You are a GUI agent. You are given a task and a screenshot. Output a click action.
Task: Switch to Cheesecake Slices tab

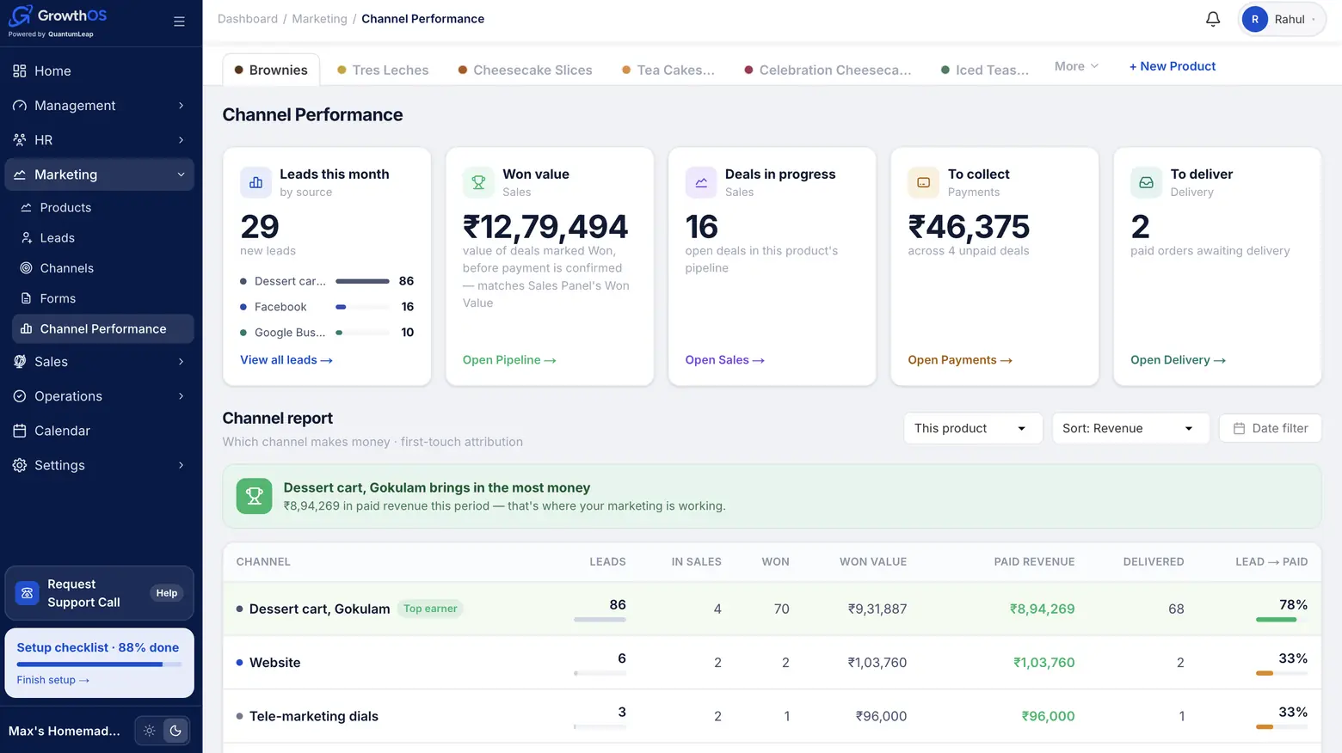(525, 70)
